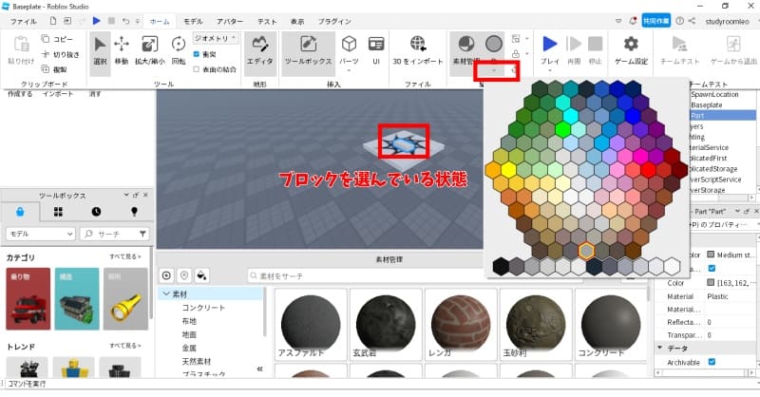Toggle 表面の結合 (Join Surfaces) checkbox

(x=197, y=69)
